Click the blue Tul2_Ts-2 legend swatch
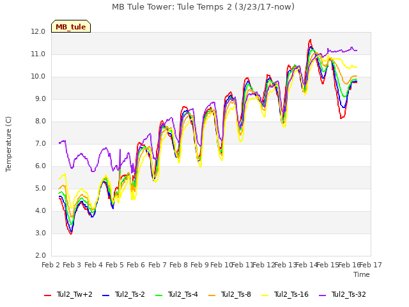The image size is (409, 307). pyautogui.click(x=105, y=295)
